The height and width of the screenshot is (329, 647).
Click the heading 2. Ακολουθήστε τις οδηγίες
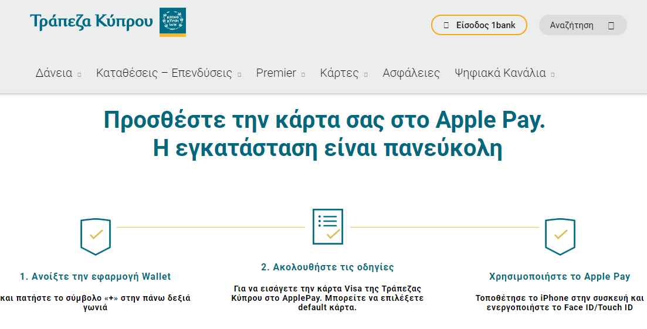tap(328, 267)
